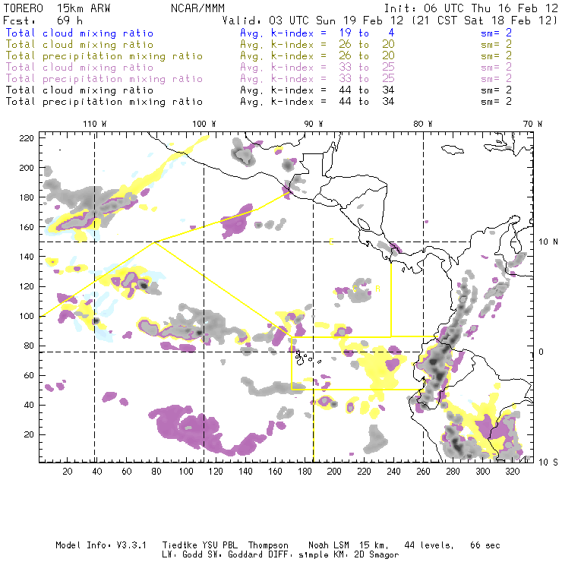This screenshot has height=562, width=562.
Task: Select the olive 'Total cloud mixing ratio' legend line
Action: pos(80,45)
